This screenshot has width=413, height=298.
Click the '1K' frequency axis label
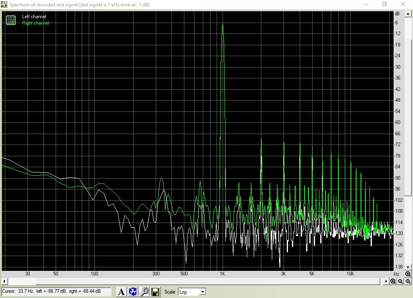click(223, 274)
